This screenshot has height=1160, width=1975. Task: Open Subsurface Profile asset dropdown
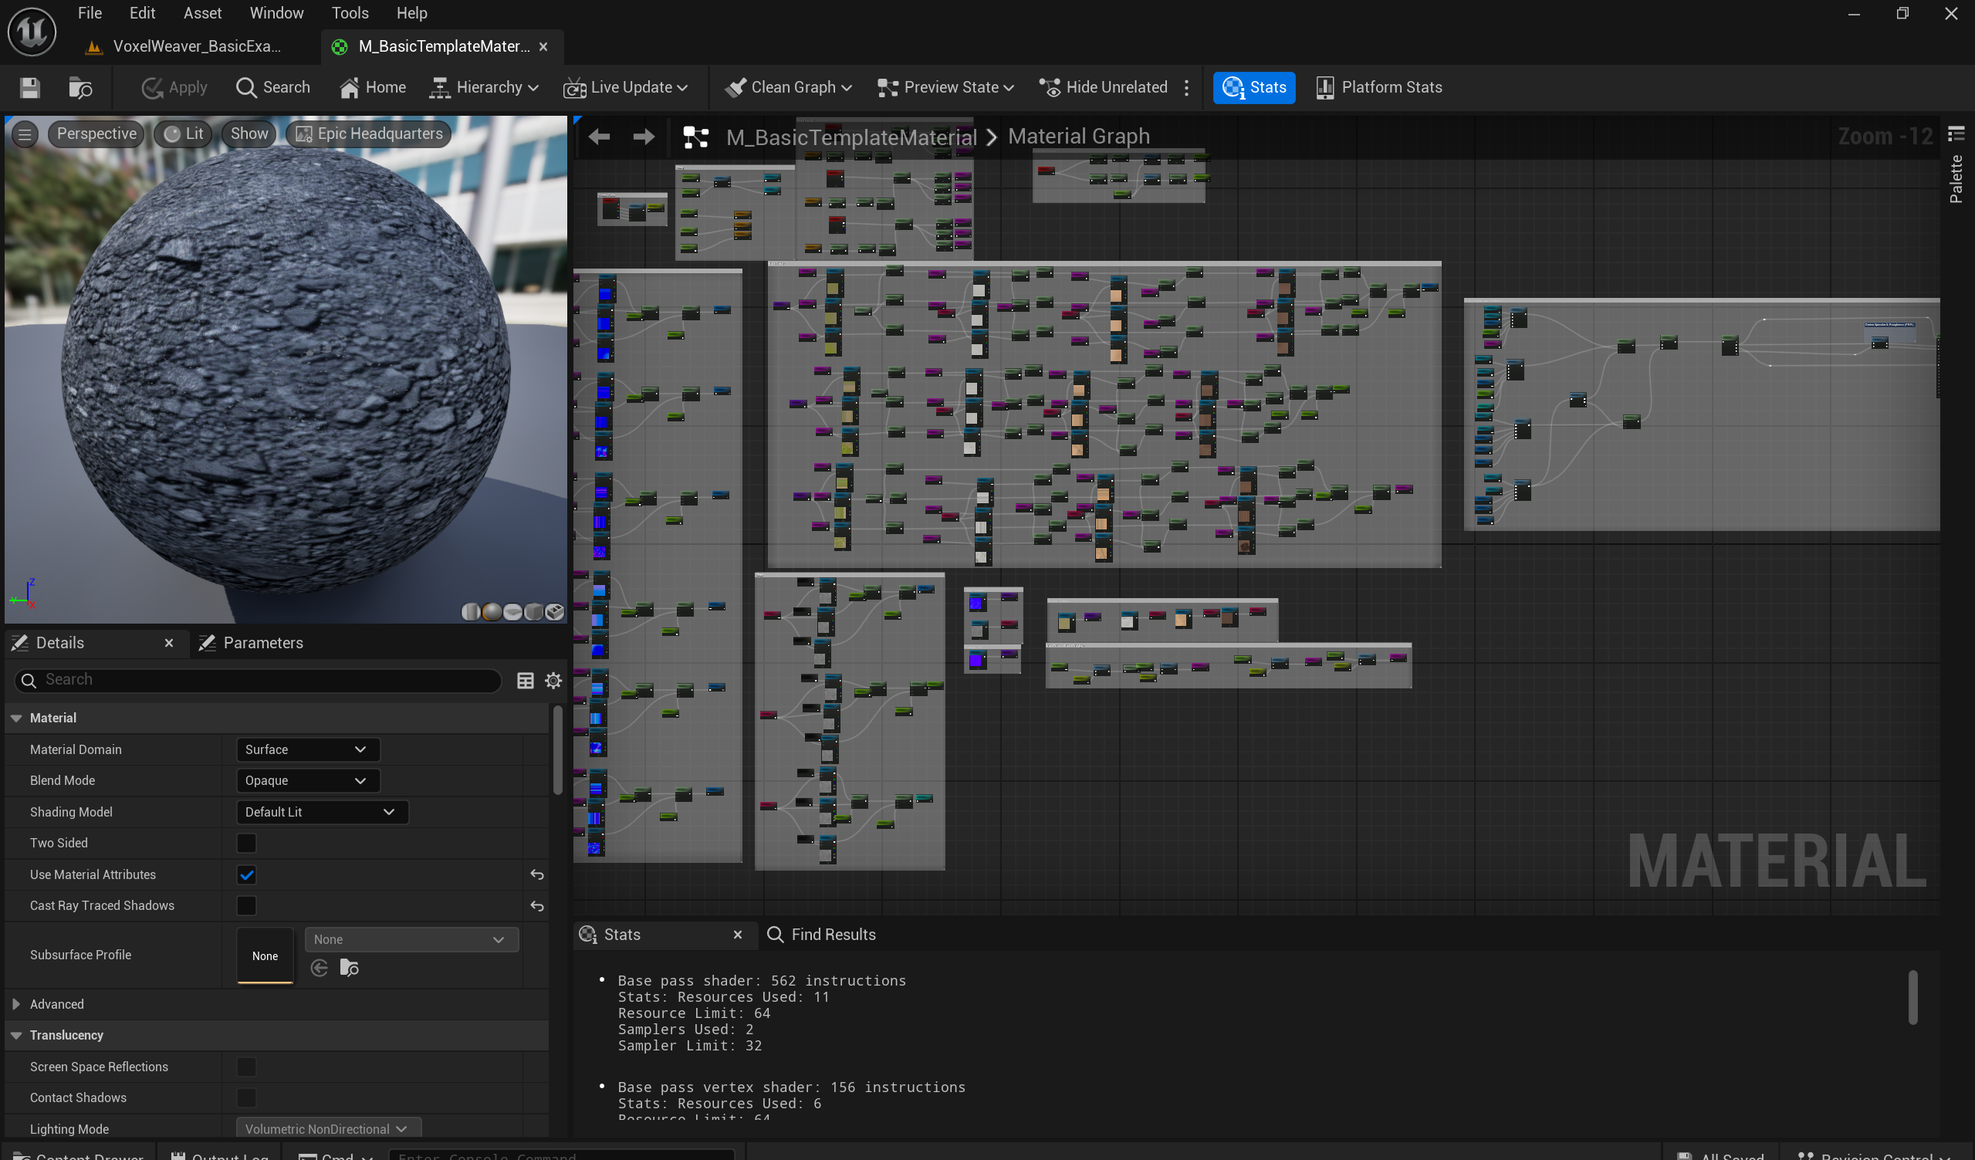tap(411, 940)
